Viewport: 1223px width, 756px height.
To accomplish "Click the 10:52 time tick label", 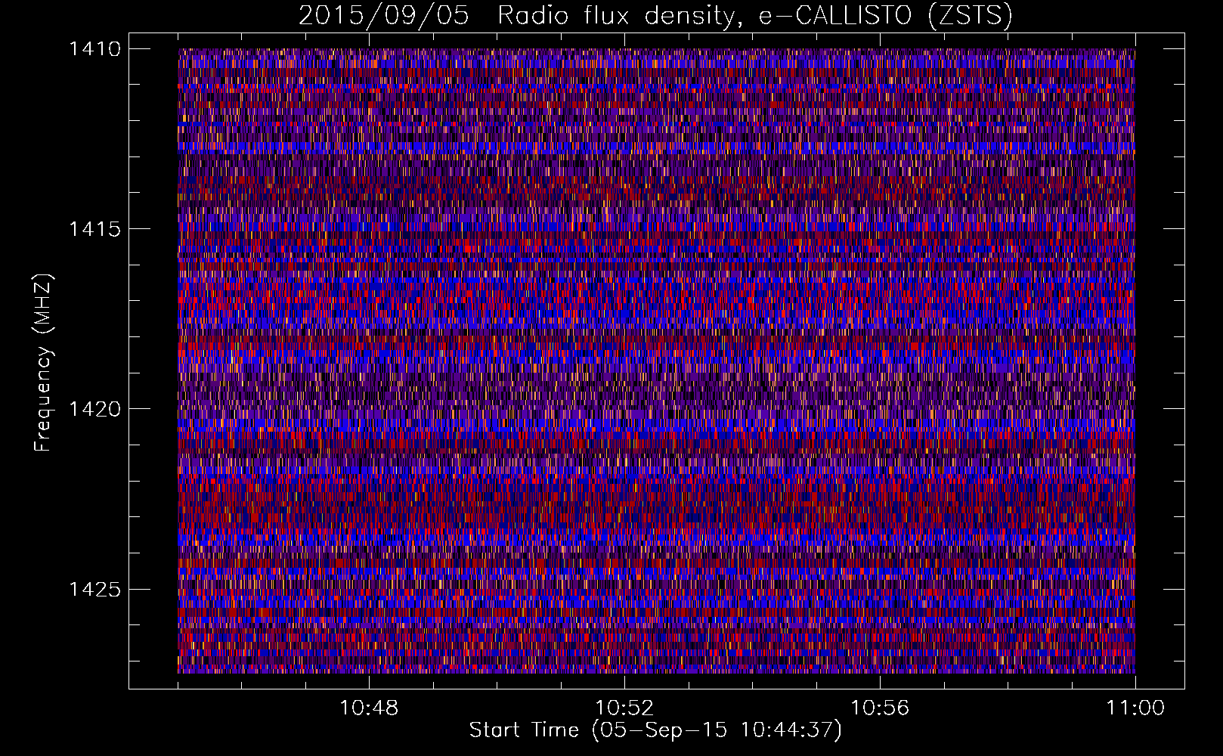I will [624, 708].
